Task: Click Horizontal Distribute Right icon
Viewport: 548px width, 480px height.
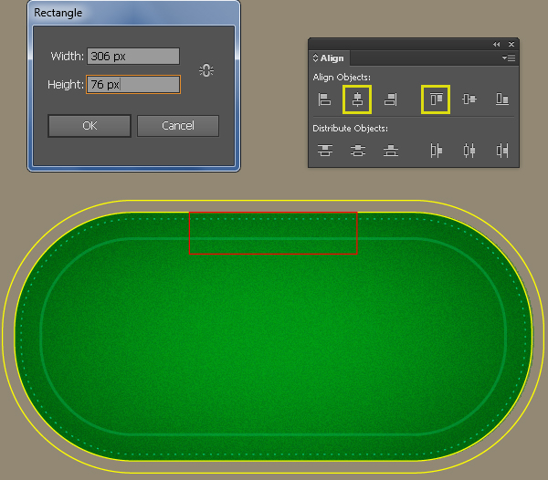Action: click(x=502, y=151)
